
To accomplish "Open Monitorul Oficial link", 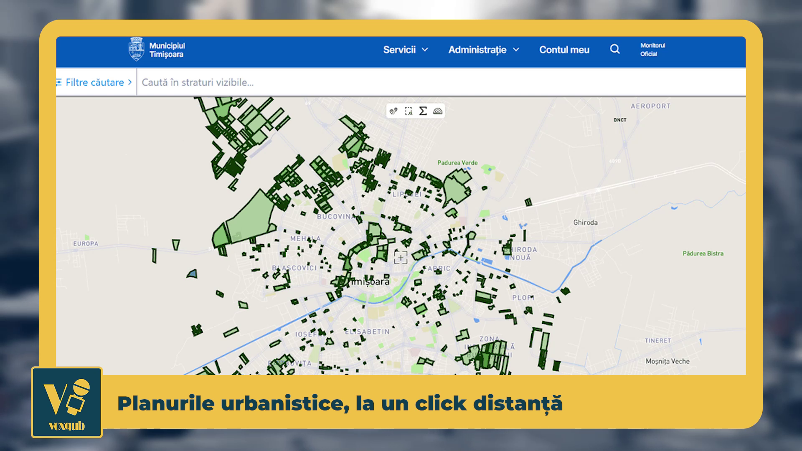I will [x=652, y=50].
